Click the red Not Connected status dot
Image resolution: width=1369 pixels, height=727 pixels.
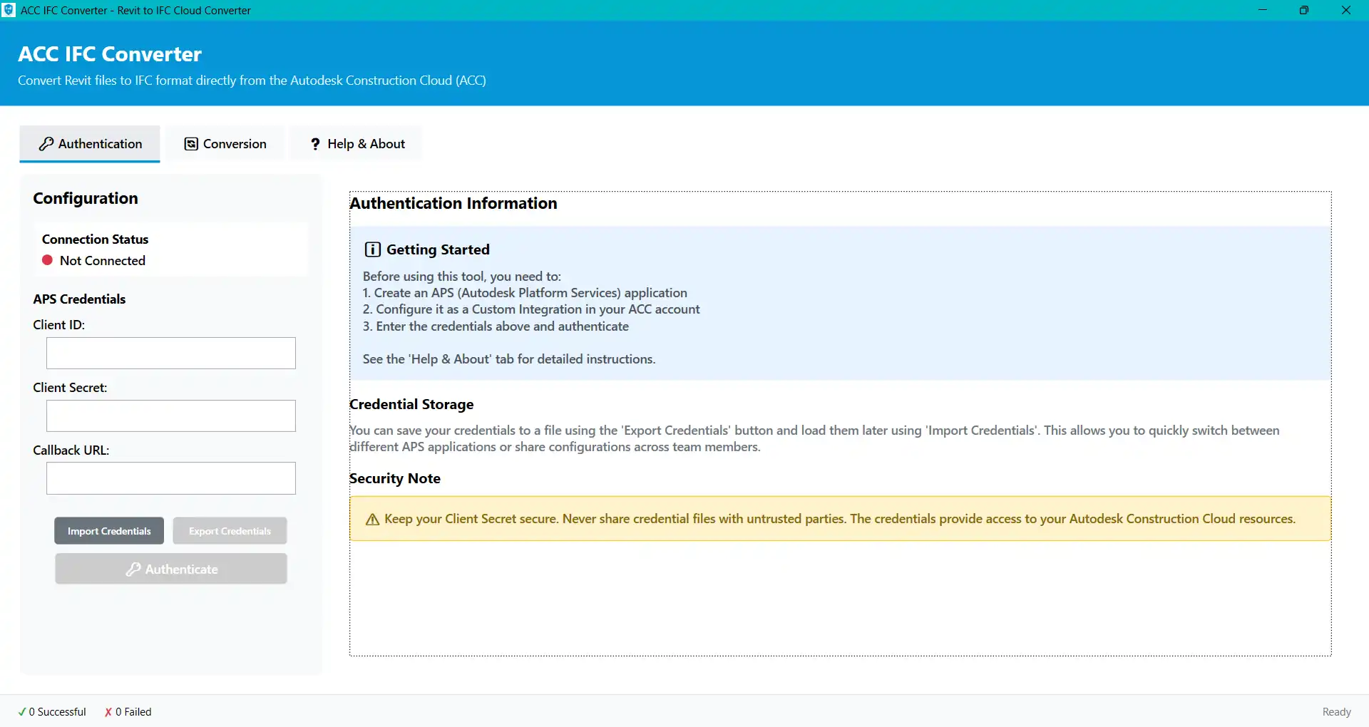click(48, 260)
